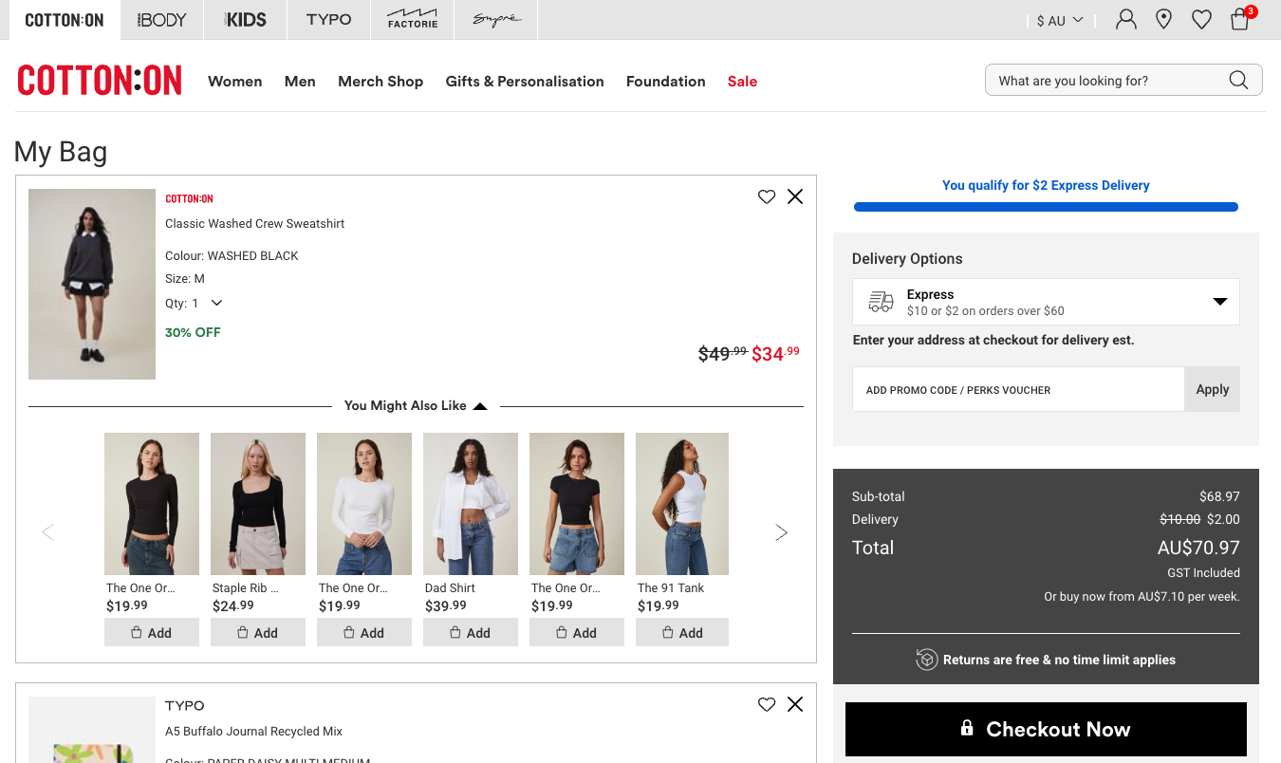Collapse the You Might Also Like section

416,406
